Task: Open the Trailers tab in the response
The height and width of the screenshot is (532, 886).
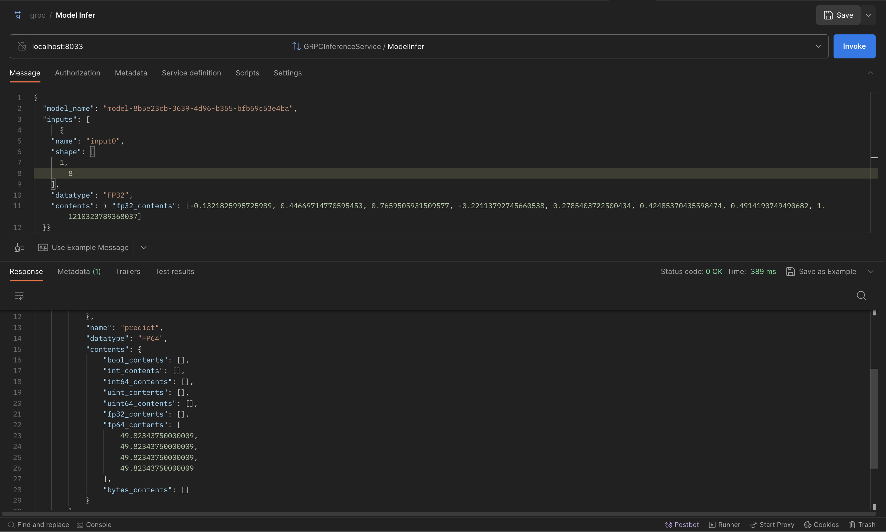Action: 128,271
